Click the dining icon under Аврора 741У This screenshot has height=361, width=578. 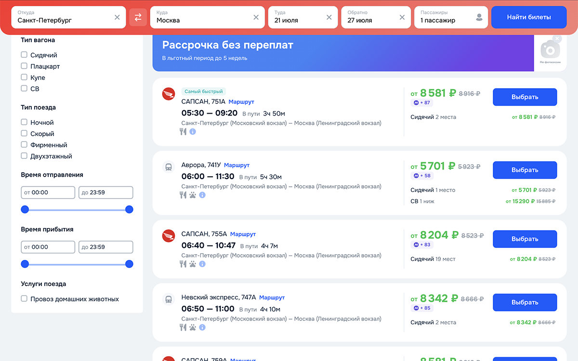point(183,195)
